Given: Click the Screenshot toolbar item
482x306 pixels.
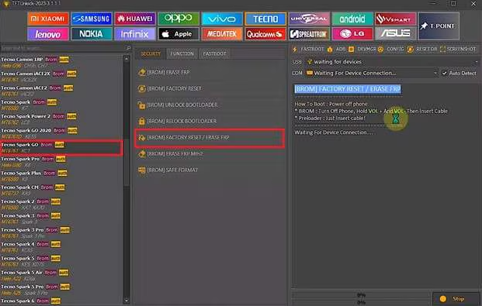Looking at the screenshot, I should tap(458, 49).
